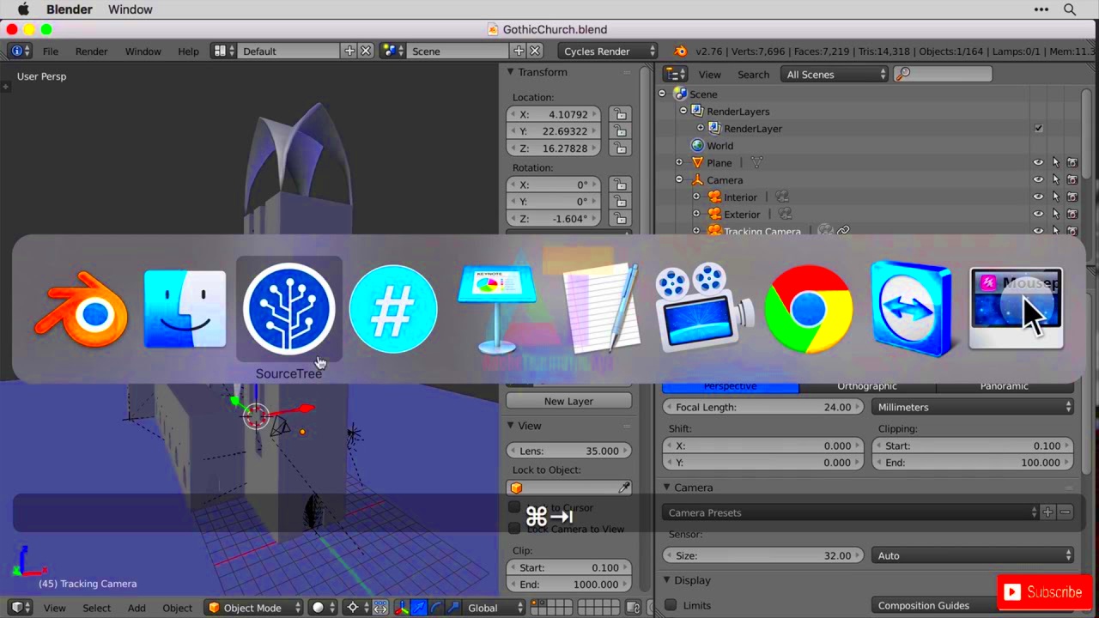
Task: Add a new scene with plus button
Action: coord(519,51)
